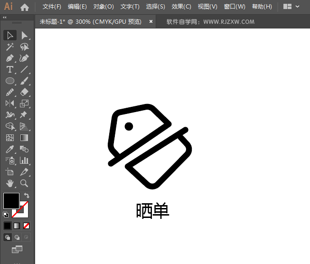This screenshot has width=310, height=264.
Task: Choose the Slice tool
Action: coord(25,172)
